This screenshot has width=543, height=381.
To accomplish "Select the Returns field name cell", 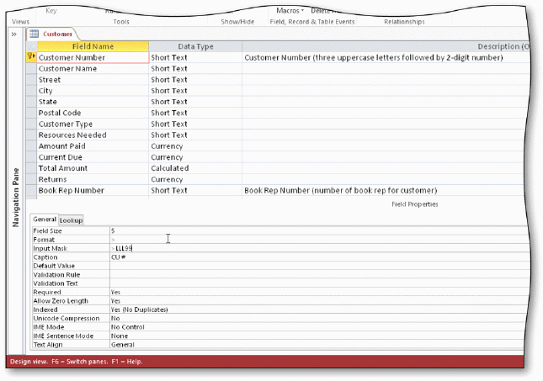I will pyautogui.click(x=93, y=179).
